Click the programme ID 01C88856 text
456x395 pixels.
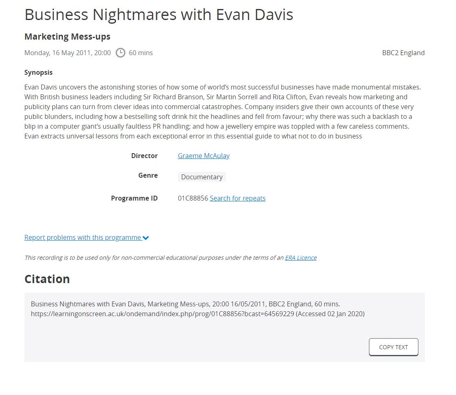click(193, 198)
